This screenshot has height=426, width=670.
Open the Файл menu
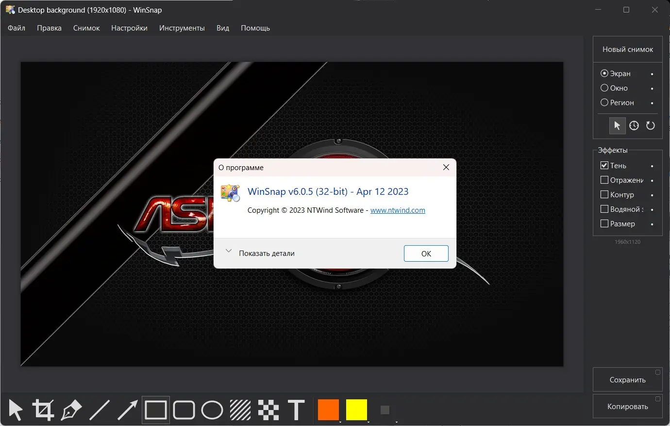click(x=17, y=28)
